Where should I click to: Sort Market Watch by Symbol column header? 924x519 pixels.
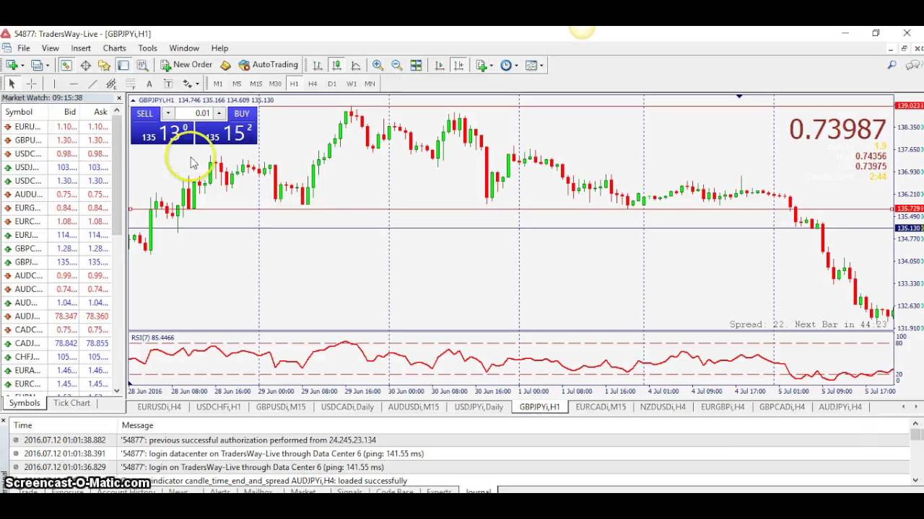click(19, 112)
